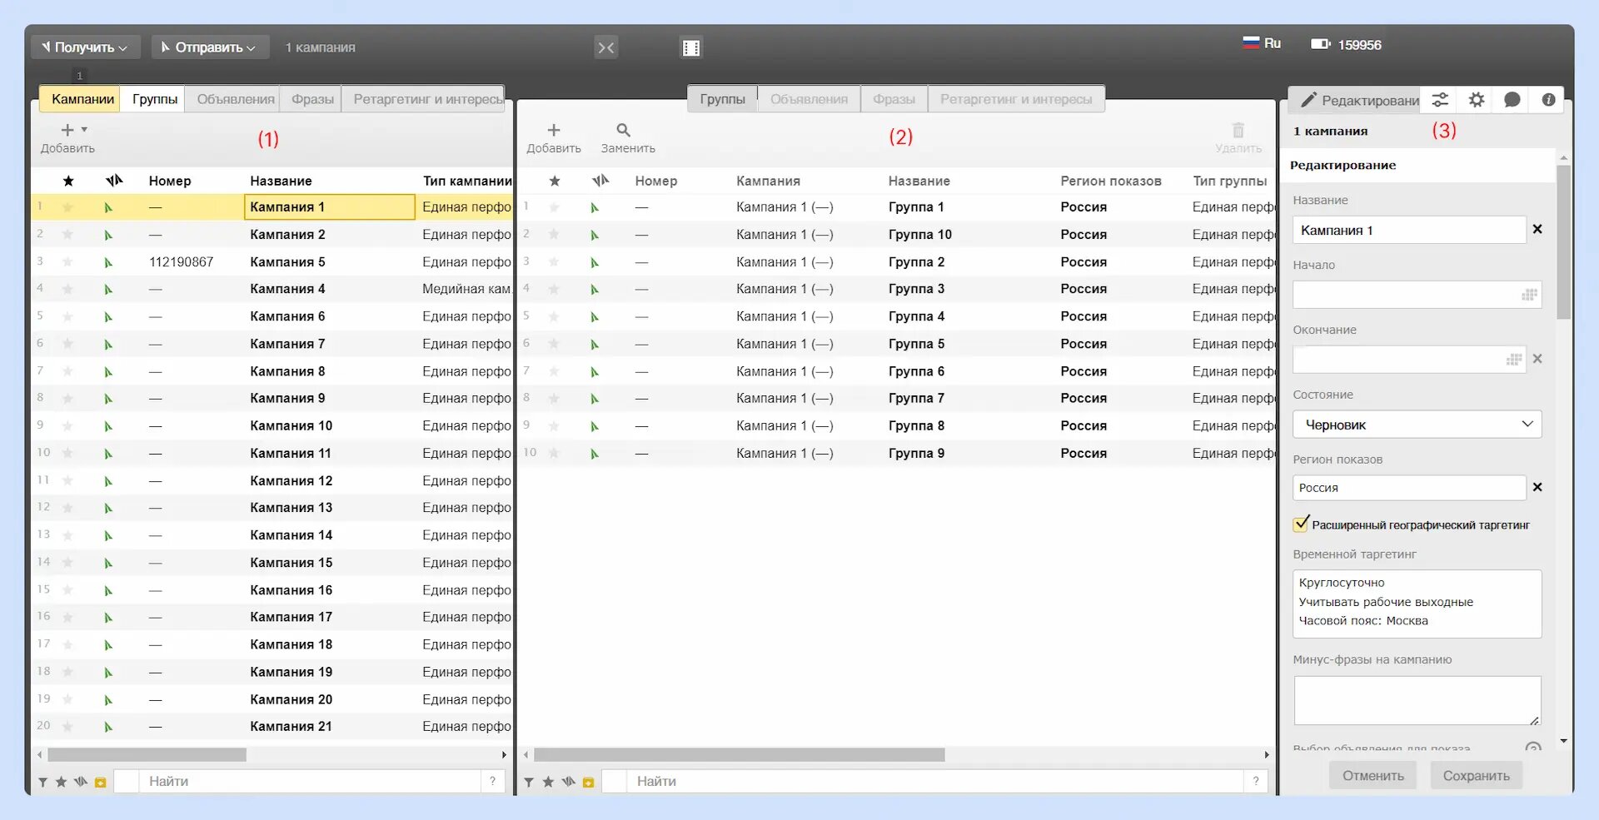The height and width of the screenshot is (820, 1599).
Task: Open the Состояние dropdown showing Черновик
Action: point(1417,425)
